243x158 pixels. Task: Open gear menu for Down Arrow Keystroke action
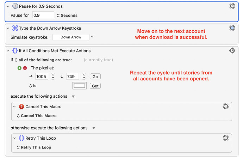pyautogui.click(x=232, y=28)
